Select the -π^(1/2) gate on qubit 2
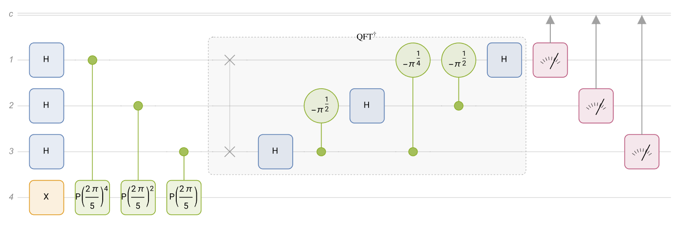 (x=321, y=106)
